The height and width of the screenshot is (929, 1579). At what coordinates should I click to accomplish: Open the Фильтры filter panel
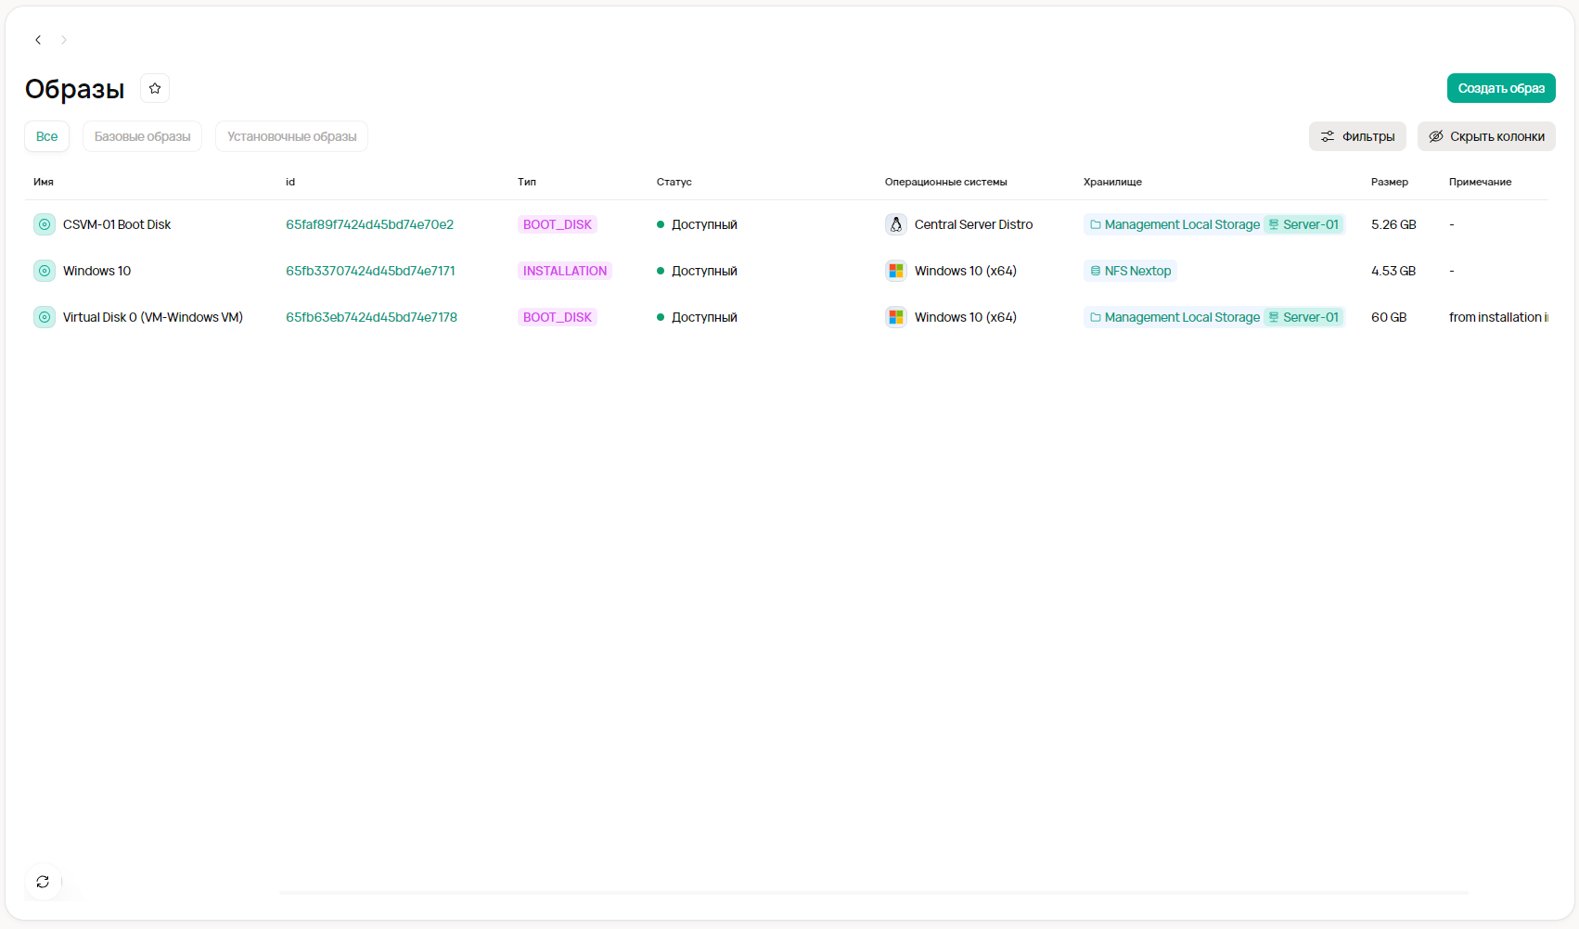tap(1356, 136)
